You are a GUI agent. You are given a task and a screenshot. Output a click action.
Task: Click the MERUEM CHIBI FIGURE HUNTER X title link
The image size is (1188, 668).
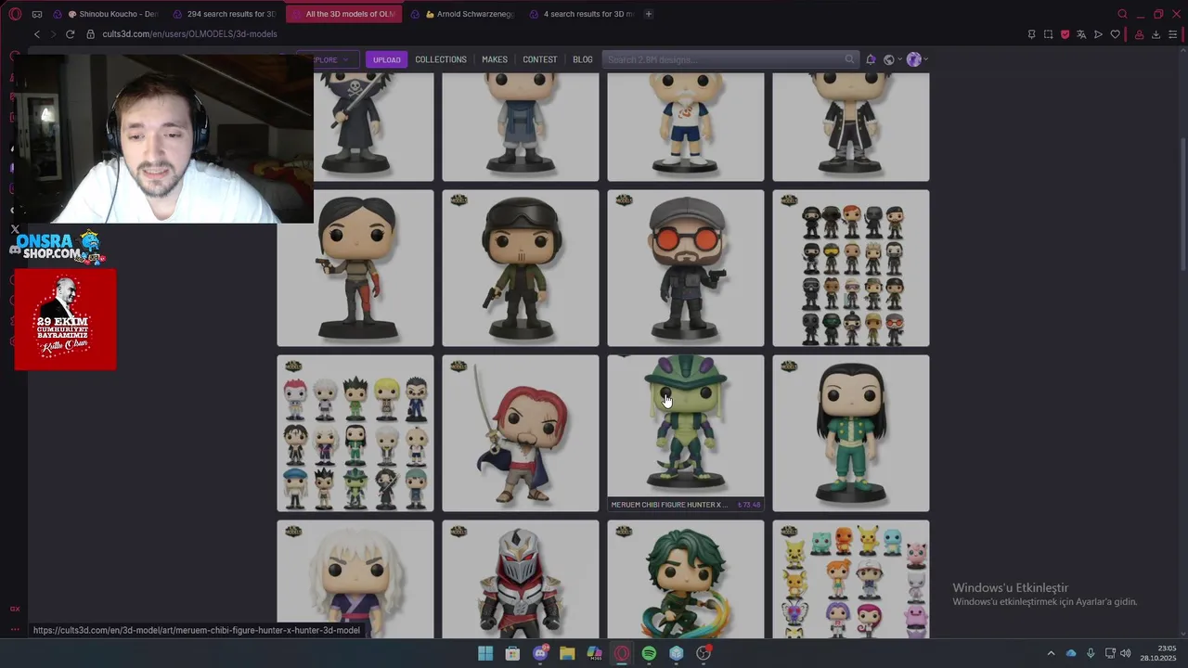pyautogui.click(x=669, y=505)
